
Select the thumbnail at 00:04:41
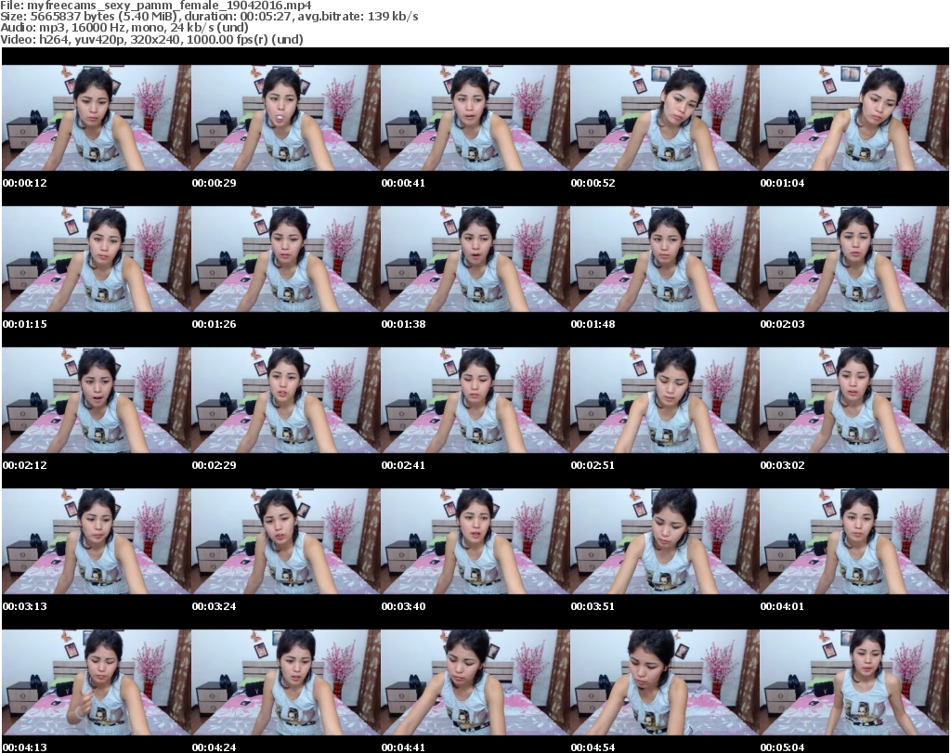(475, 682)
